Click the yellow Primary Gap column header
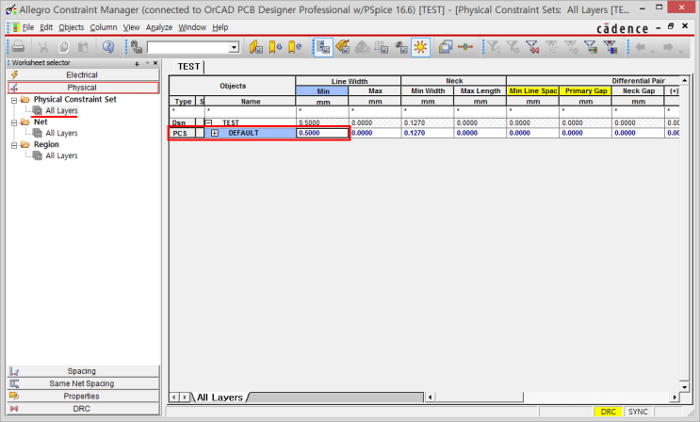The height and width of the screenshot is (422, 700). point(586,90)
